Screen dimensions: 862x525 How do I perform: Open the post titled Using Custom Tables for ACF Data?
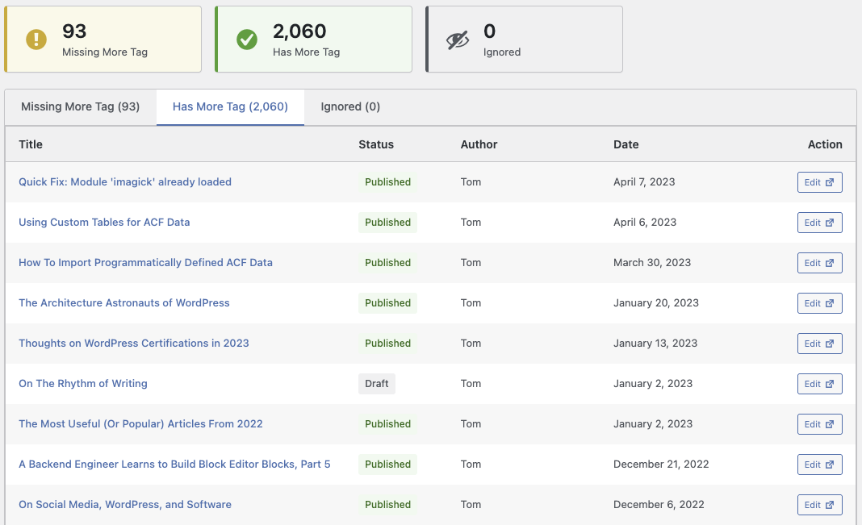click(x=104, y=222)
